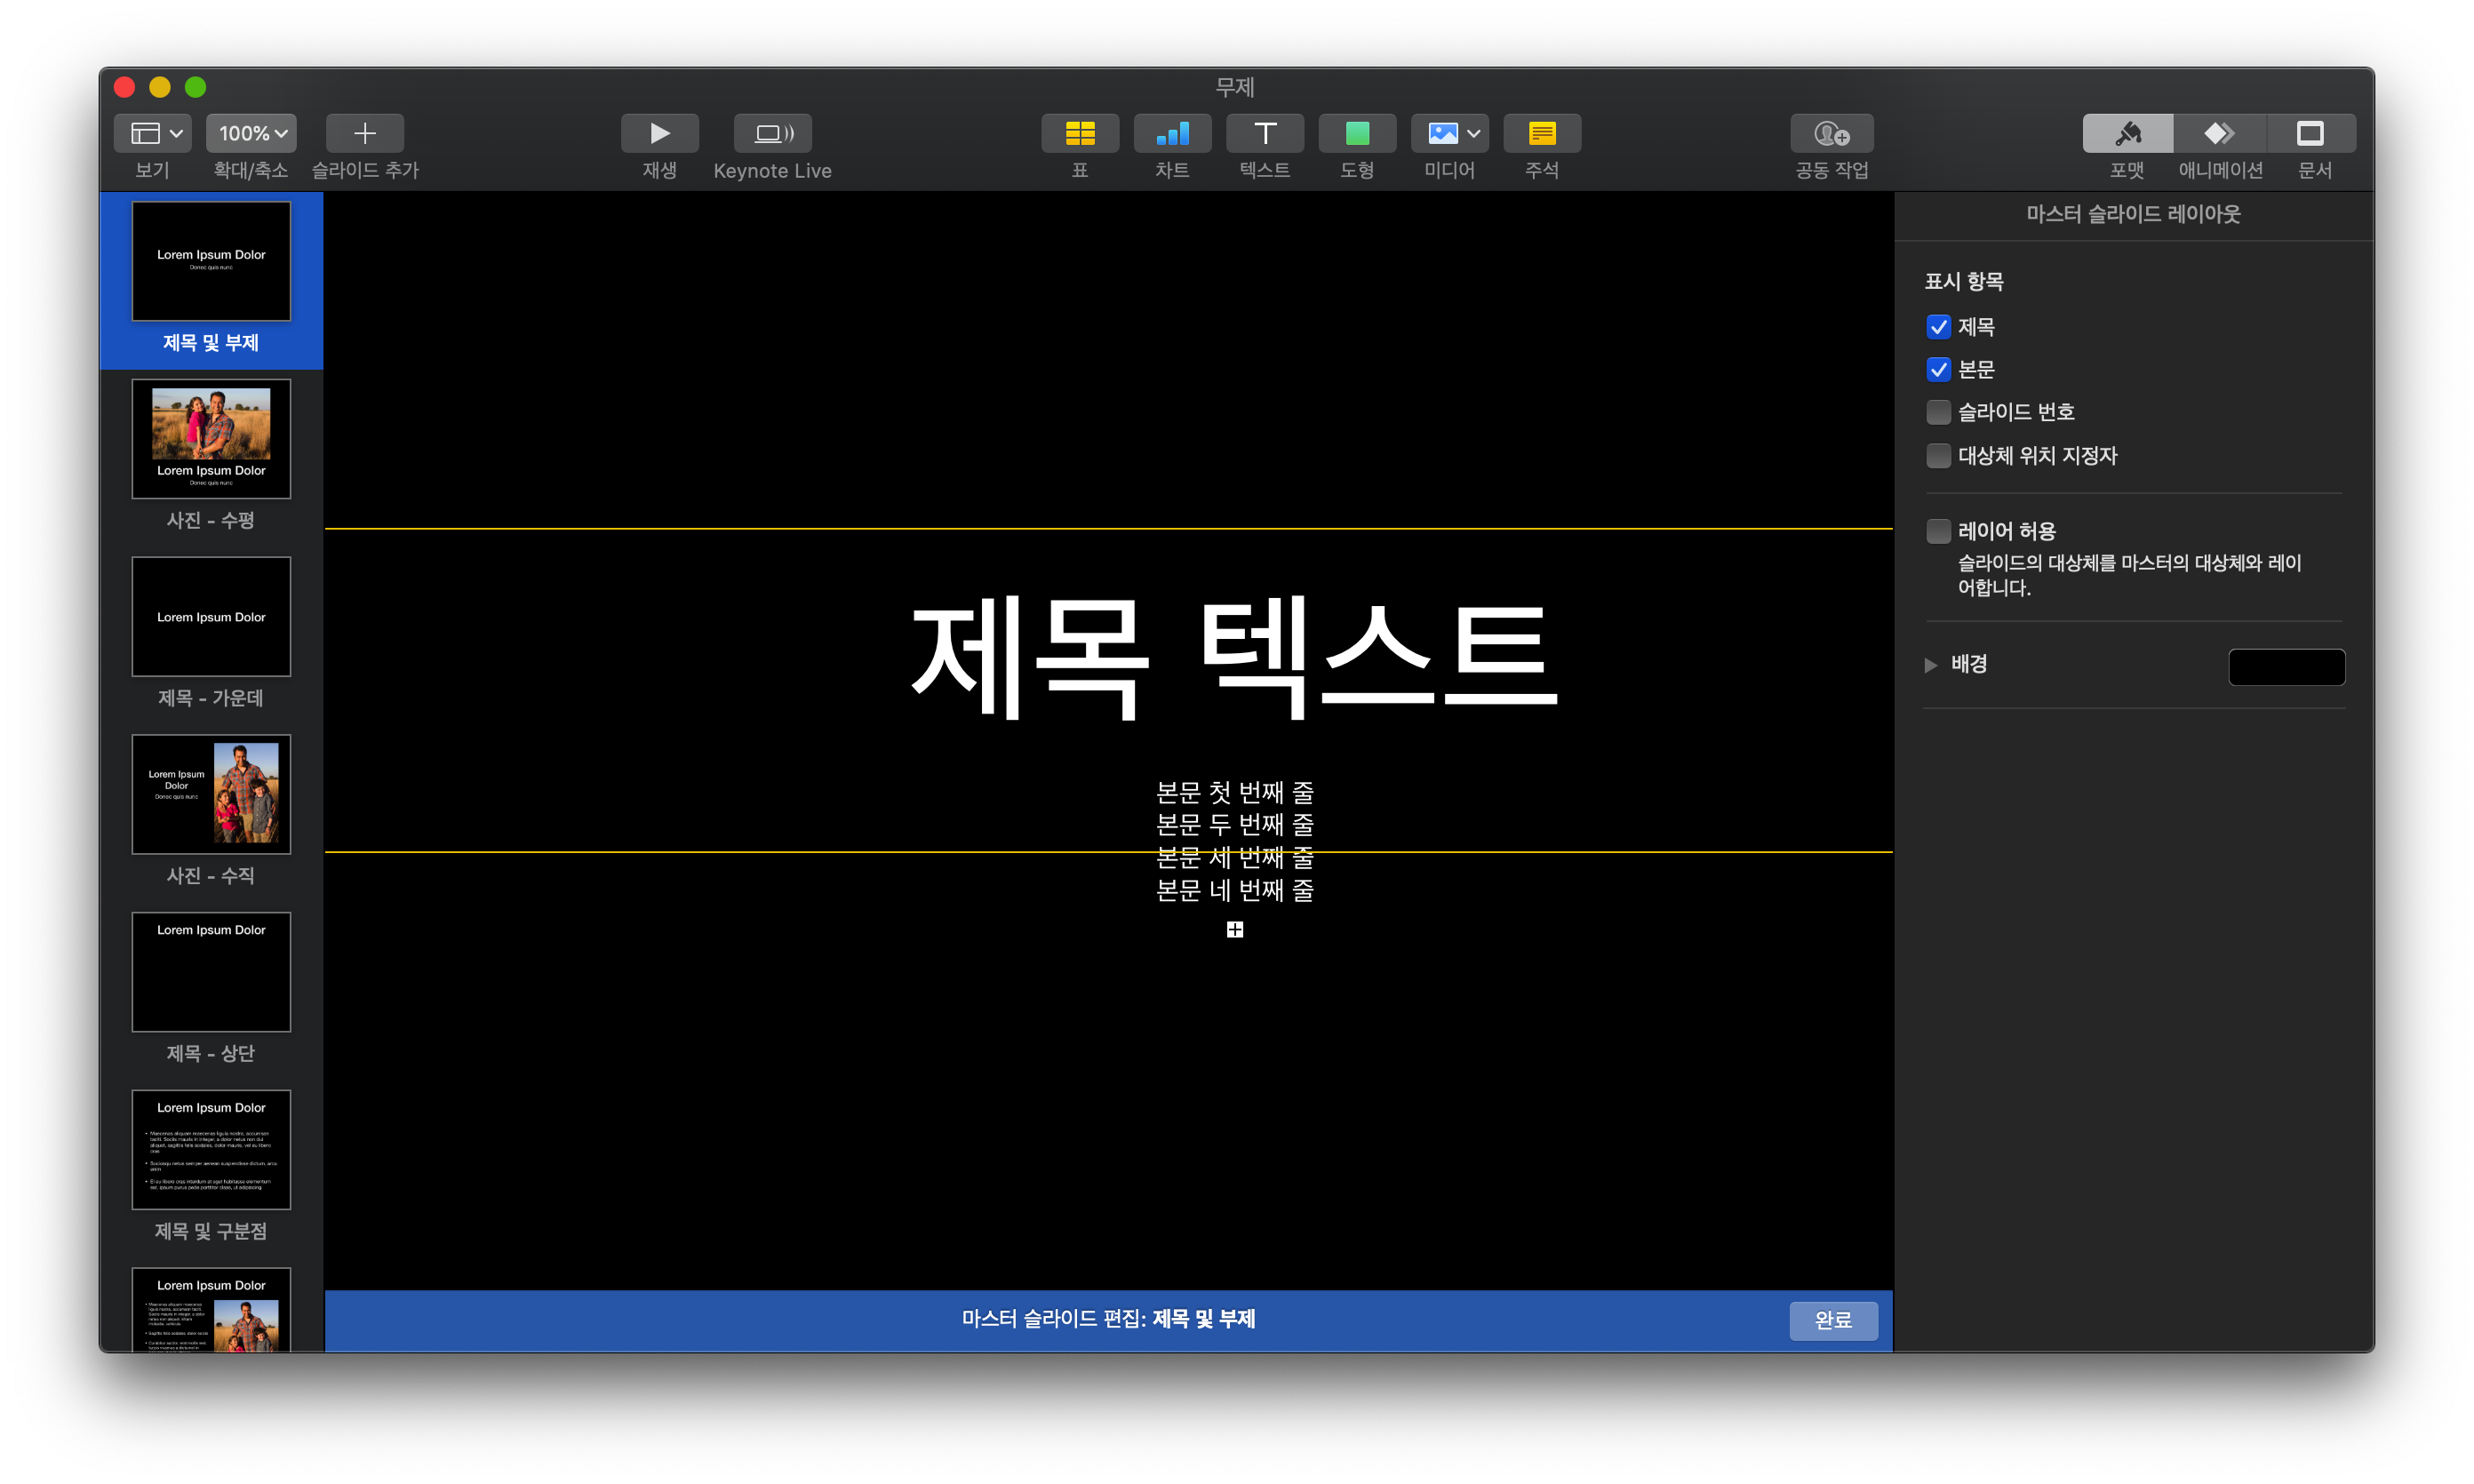2474x1484 pixels.
Task: Uncheck the 제목 title checkbox
Action: tap(1938, 327)
